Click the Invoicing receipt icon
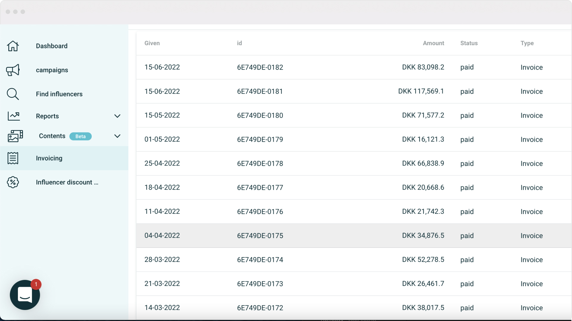 (13, 158)
